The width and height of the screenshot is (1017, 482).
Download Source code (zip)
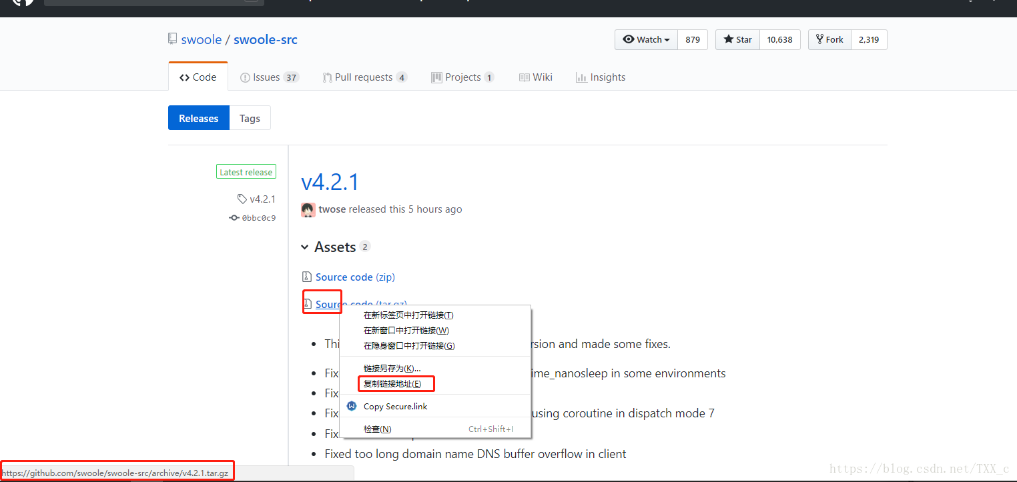pyautogui.click(x=355, y=277)
